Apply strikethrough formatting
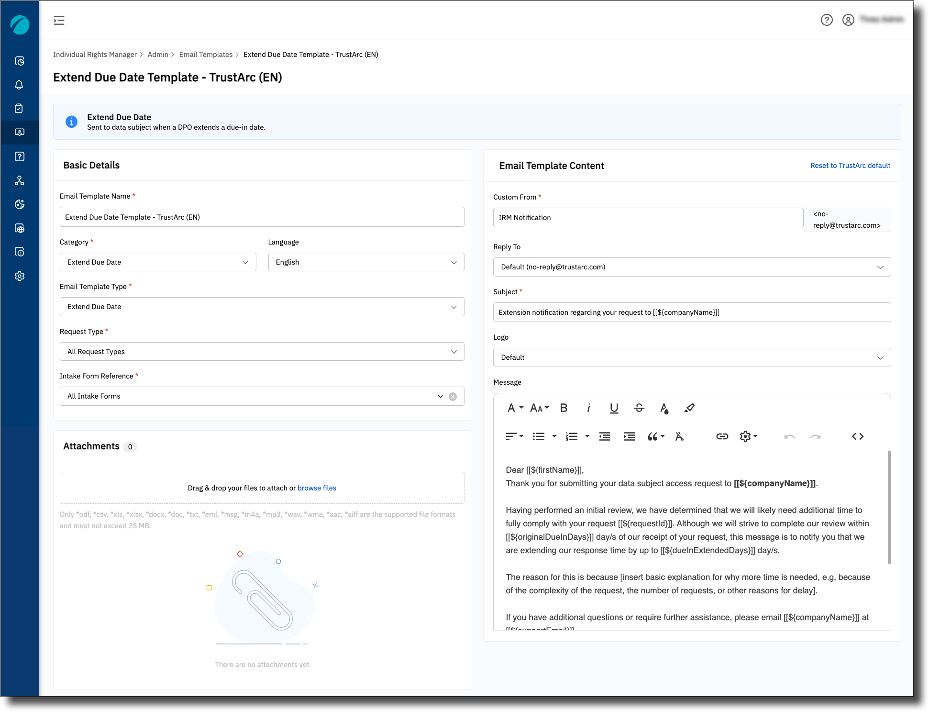 click(639, 408)
